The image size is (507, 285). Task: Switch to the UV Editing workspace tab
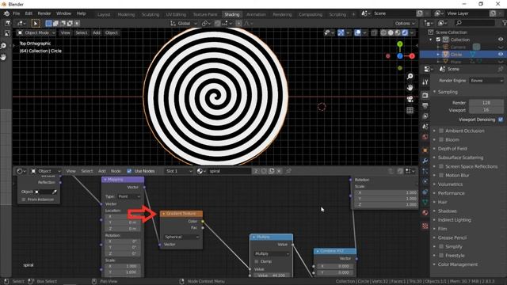tap(176, 14)
